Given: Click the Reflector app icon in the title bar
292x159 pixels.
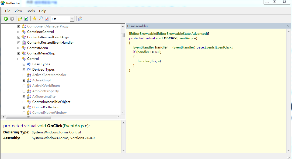Looking at the screenshot, I should (3, 3).
